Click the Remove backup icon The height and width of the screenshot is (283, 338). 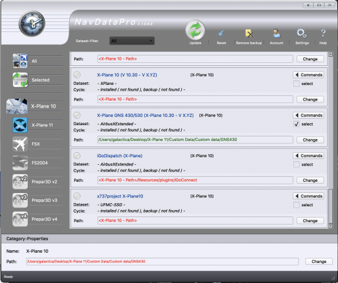pyautogui.click(x=249, y=33)
